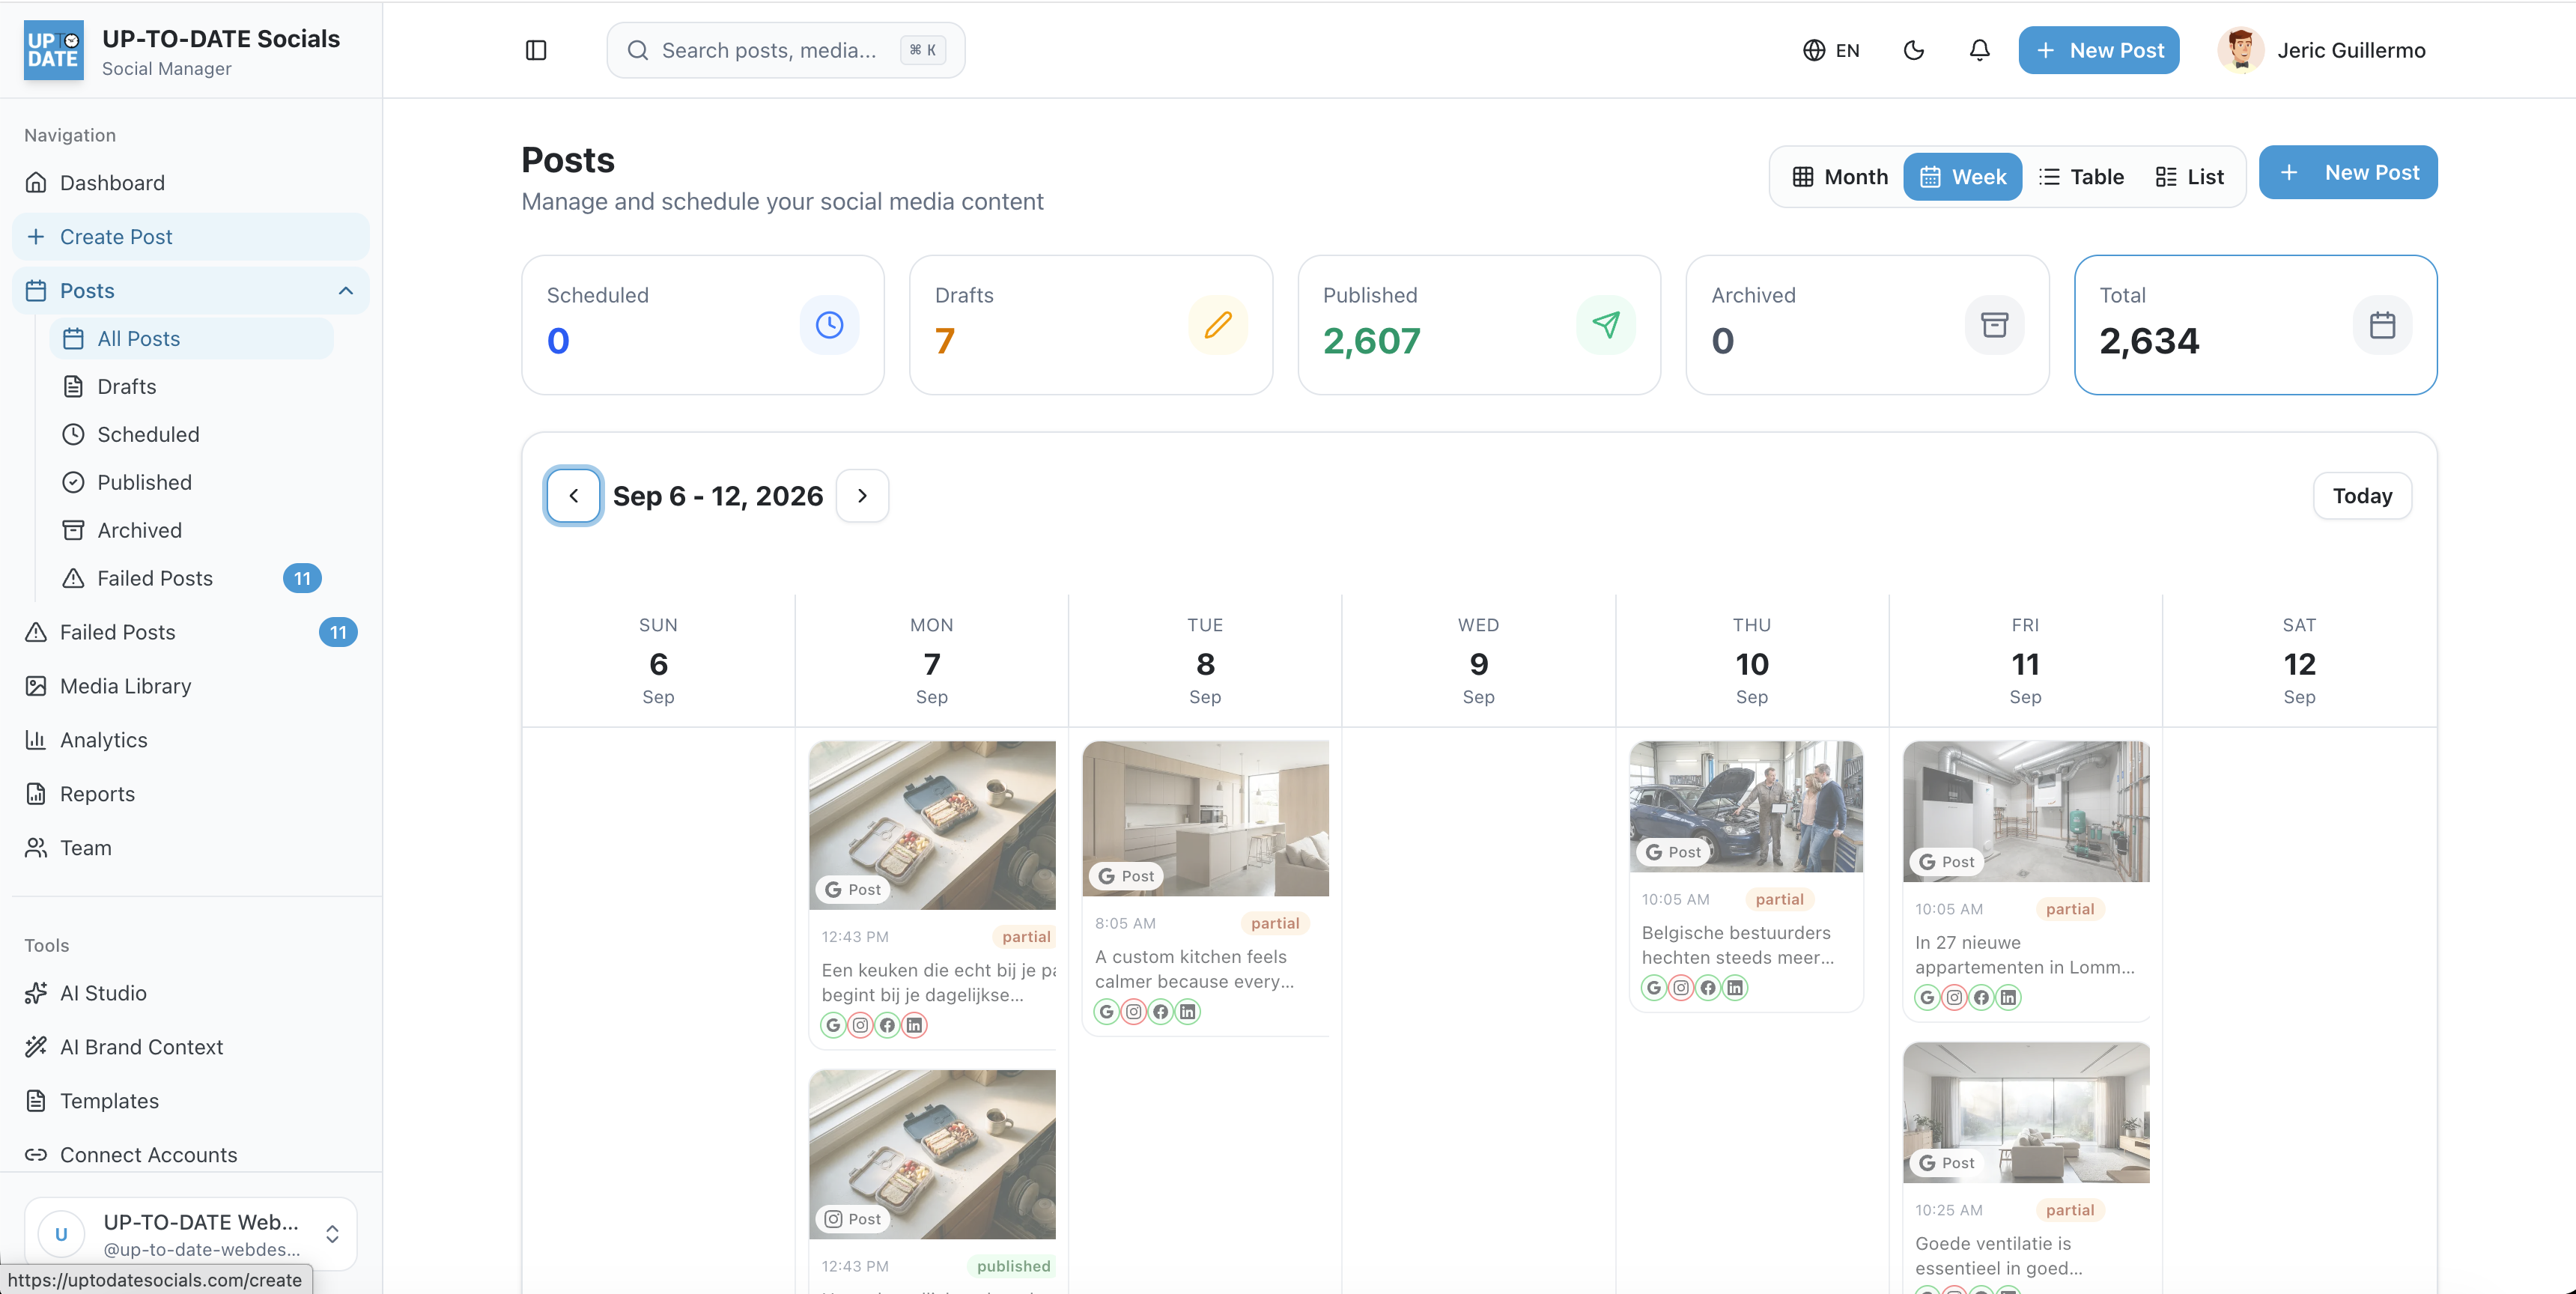The height and width of the screenshot is (1294, 2576).
Task: Click the Scheduled clock icon in stats card
Action: [x=829, y=325]
